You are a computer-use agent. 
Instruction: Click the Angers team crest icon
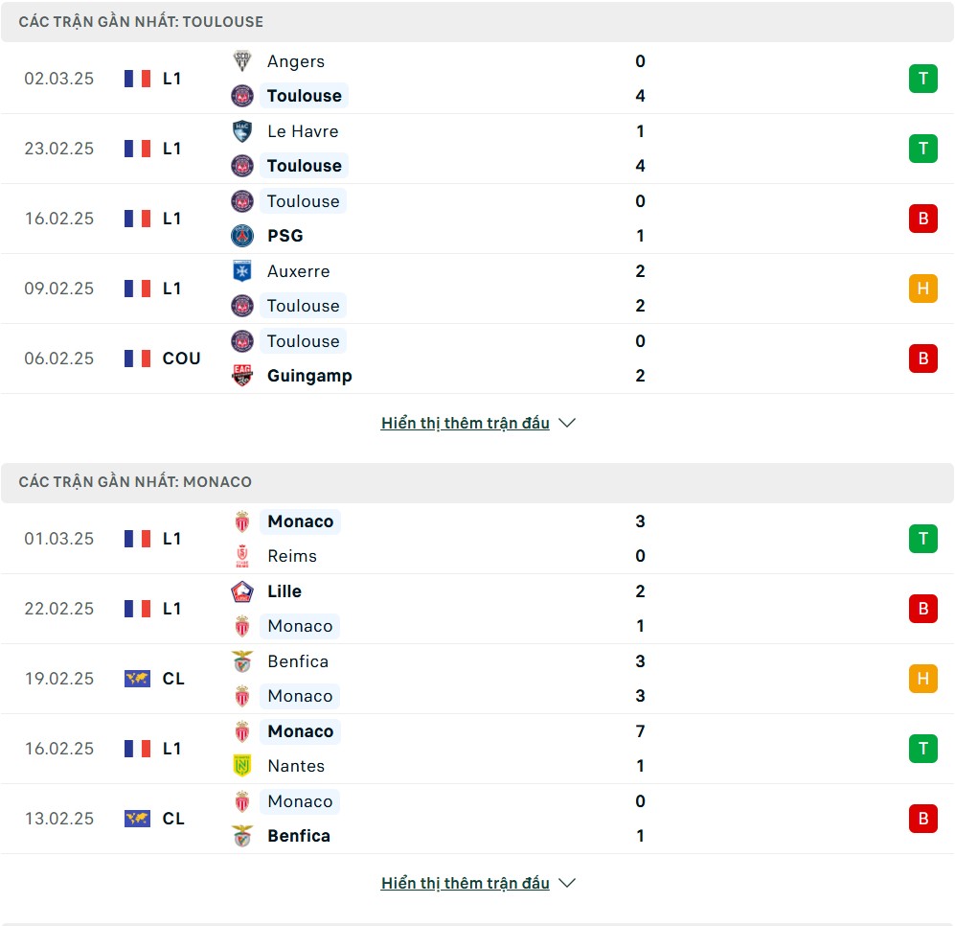[x=242, y=61]
